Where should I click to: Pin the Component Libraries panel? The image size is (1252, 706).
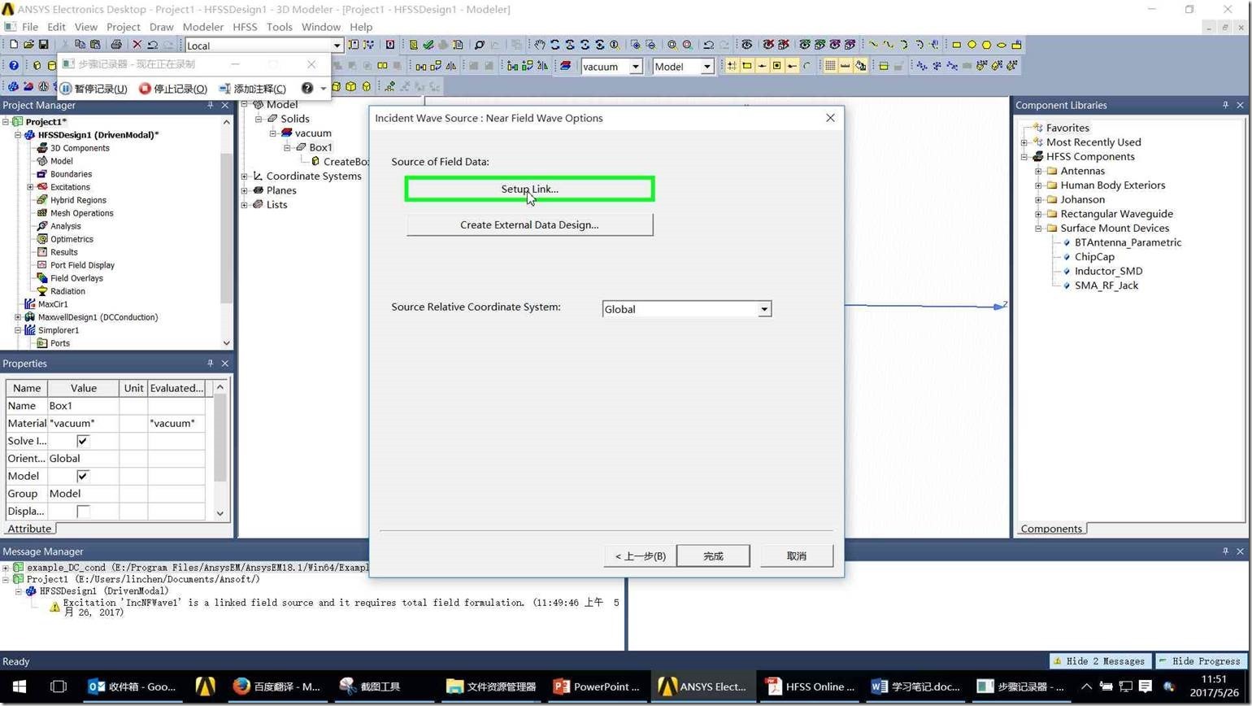pyautogui.click(x=1225, y=105)
